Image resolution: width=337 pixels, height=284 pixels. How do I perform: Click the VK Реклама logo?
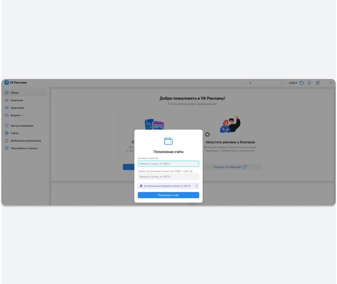click(16, 82)
